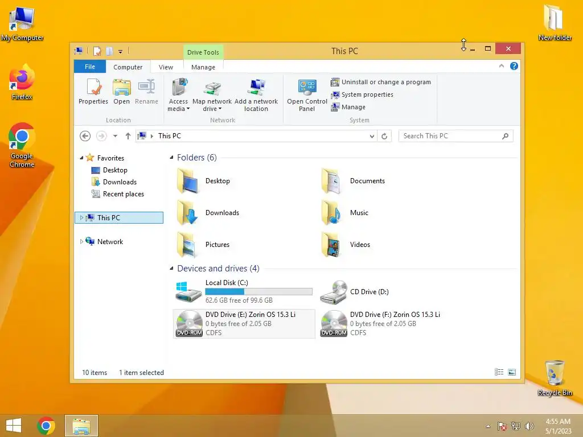
Task: Select Local Disk (C:) drive
Action: tap(244, 292)
